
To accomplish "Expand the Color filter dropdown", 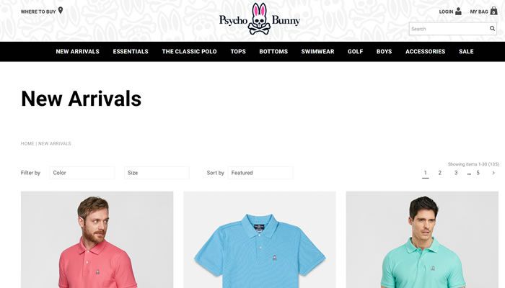I will coord(82,173).
